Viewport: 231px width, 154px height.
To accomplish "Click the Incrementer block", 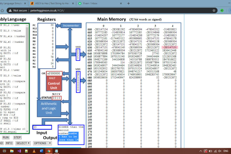I will point(71,26).
